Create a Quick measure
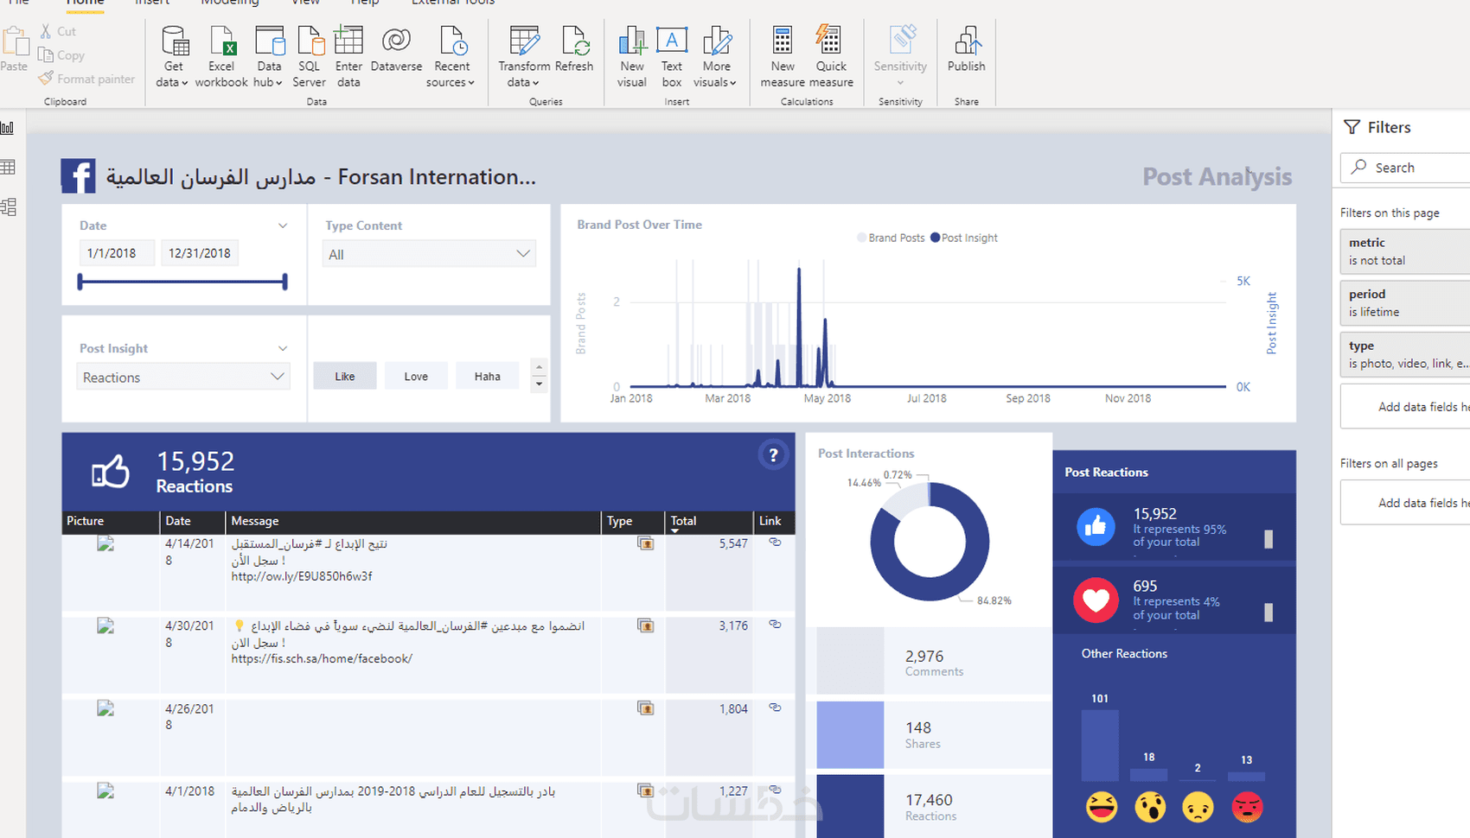This screenshot has height=838, width=1470. coord(831,56)
